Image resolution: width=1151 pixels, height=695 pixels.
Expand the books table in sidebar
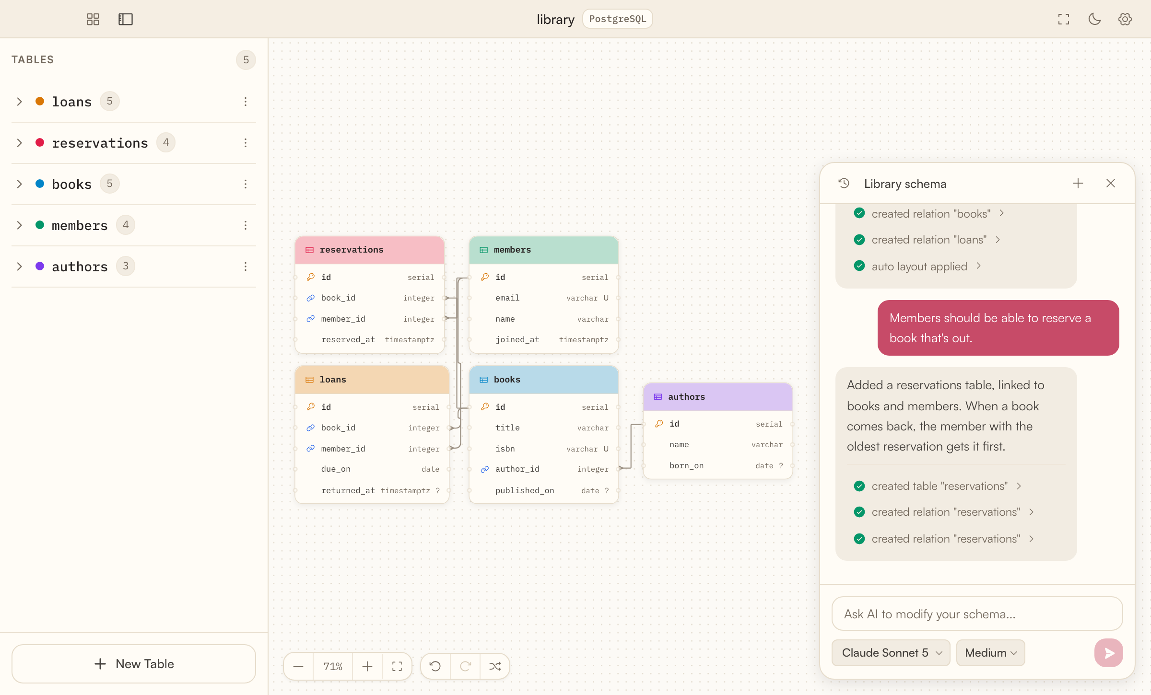[20, 184]
